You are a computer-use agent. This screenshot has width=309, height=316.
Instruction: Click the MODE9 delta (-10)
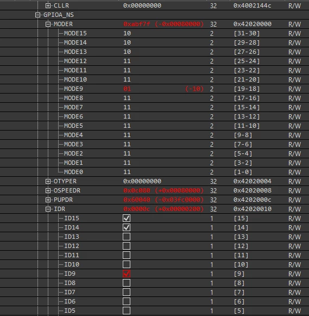[x=194, y=89]
